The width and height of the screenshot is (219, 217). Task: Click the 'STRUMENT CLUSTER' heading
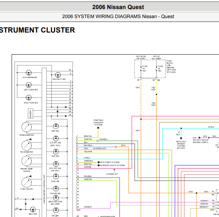coord(37,30)
